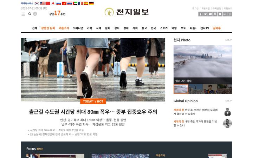253x158 pixels.
Task: Open the mobile phone icon
Action: [229, 14]
